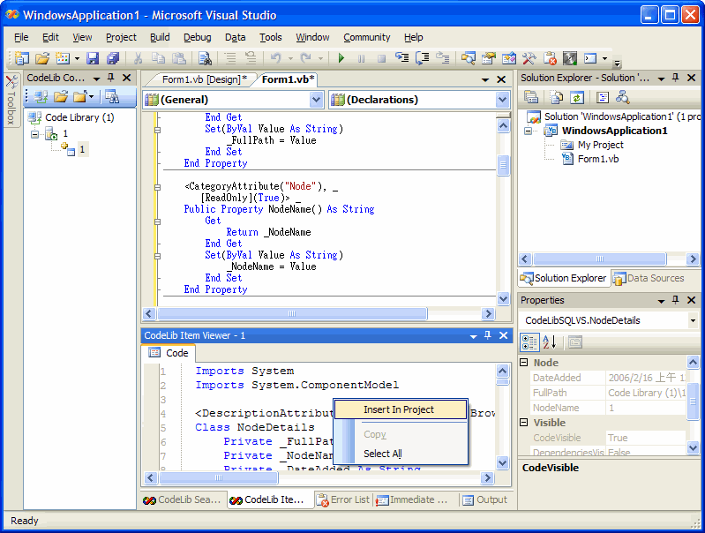Viewport: 705px width, 533px height.
Task: Click the CodeVisible value True
Action: [646, 438]
